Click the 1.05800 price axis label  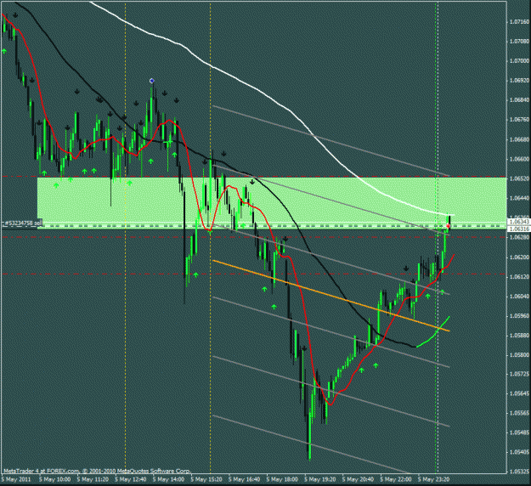pyautogui.click(x=519, y=355)
